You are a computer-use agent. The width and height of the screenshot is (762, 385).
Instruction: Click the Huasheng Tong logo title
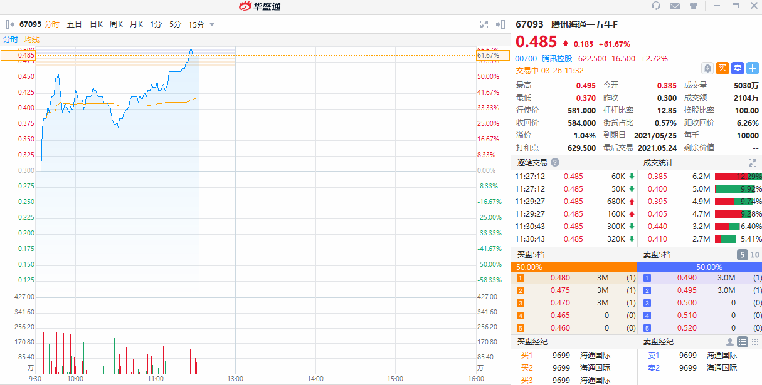coord(260,6)
